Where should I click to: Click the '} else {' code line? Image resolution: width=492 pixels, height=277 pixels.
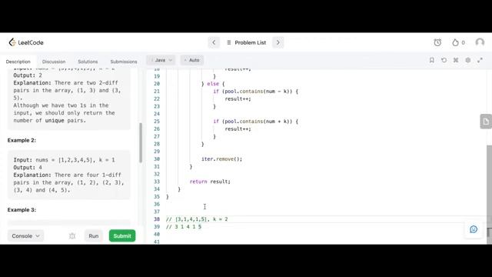point(213,84)
